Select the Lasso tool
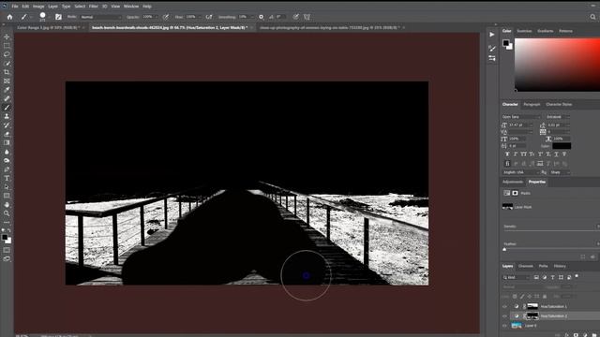 [x=7, y=54]
